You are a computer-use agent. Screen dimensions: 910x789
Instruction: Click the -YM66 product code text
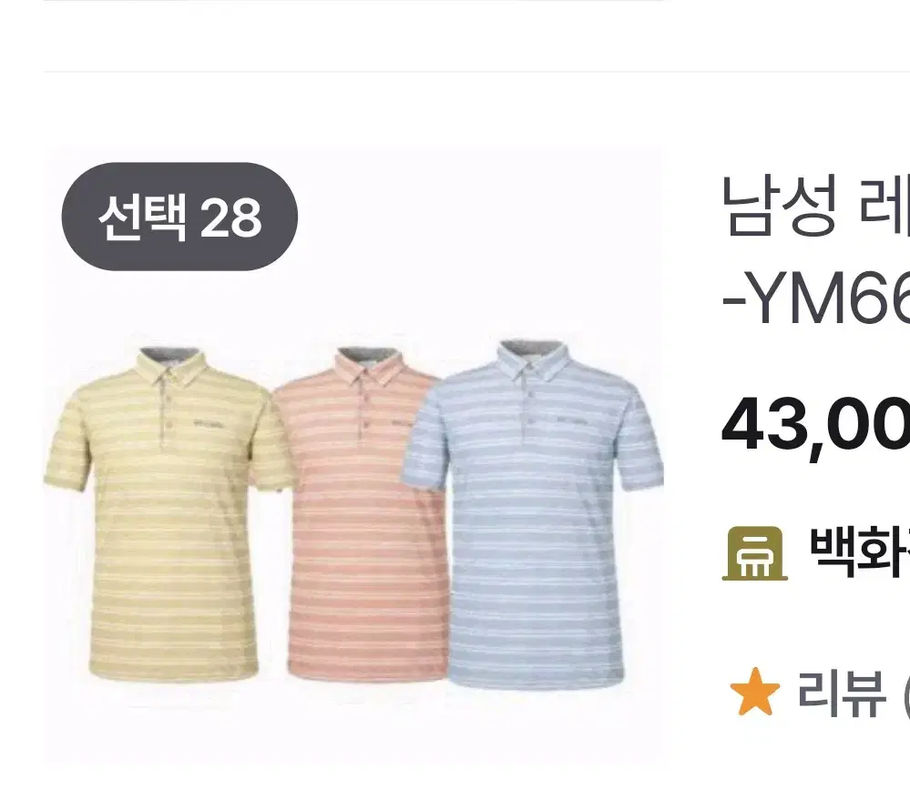[x=815, y=299]
